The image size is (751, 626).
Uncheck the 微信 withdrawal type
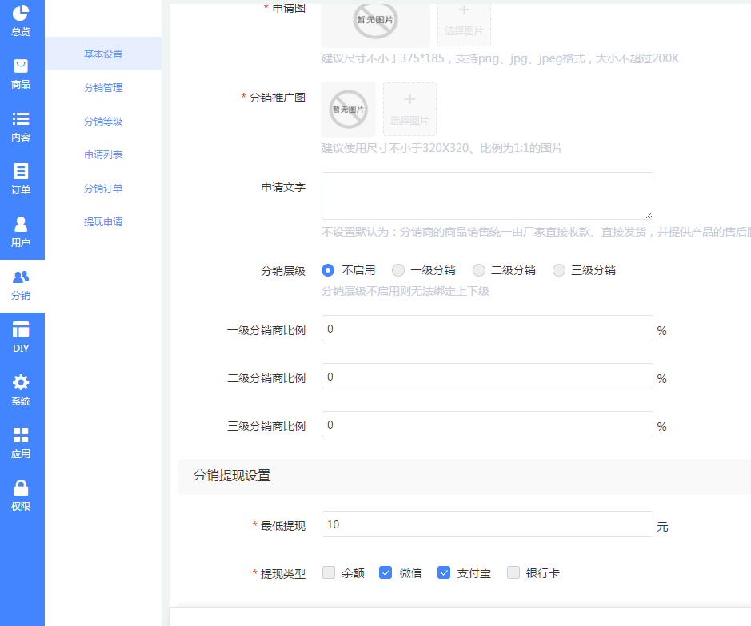coord(385,572)
